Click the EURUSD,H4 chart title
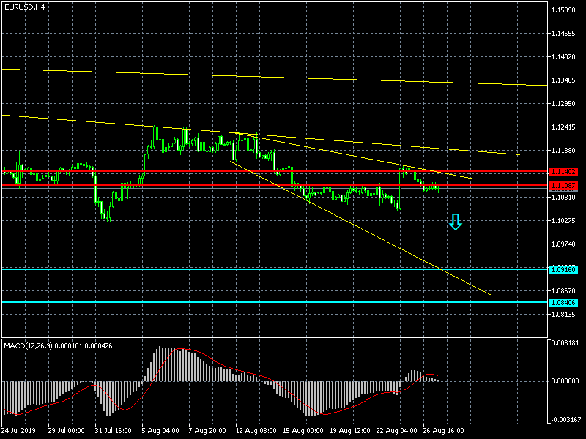Viewport: 586px width, 439px height. pyautogui.click(x=24, y=7)
